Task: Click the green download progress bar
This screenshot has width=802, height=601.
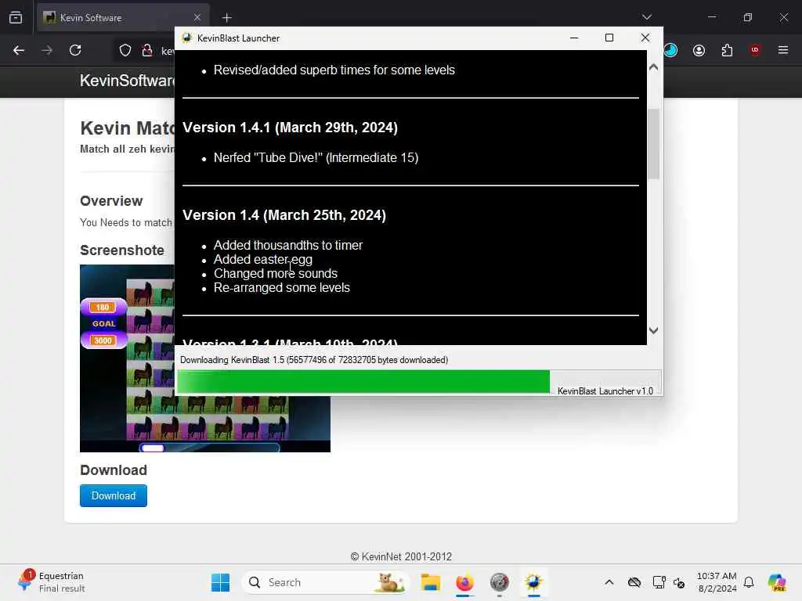Action: 363,382
